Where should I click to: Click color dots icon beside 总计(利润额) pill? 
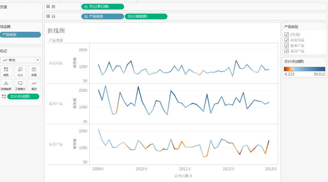coord(4,96)
